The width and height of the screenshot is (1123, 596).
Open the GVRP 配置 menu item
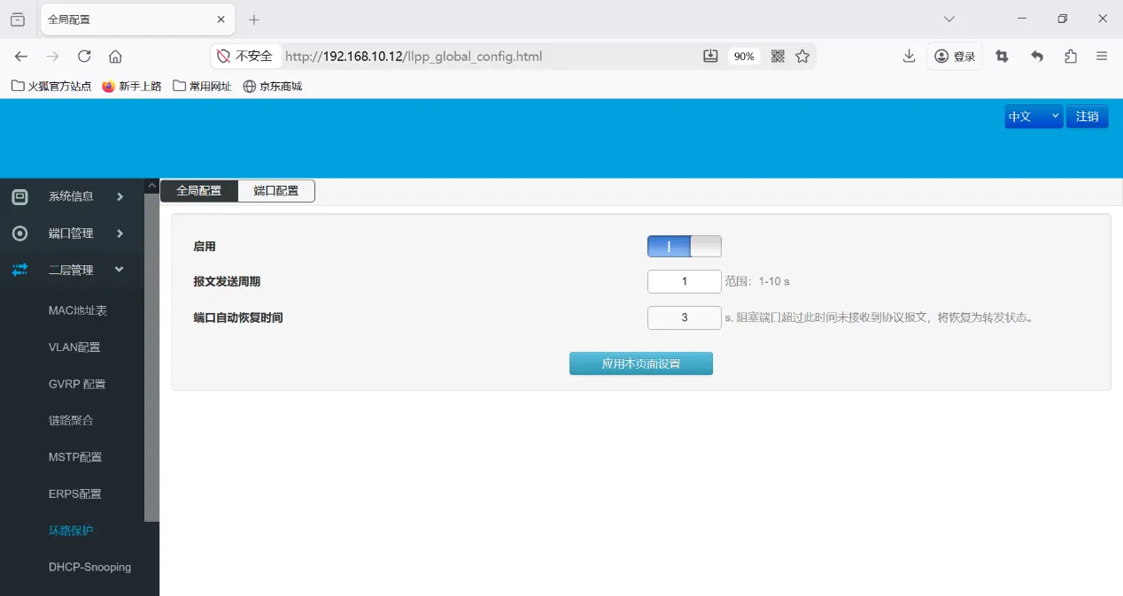pos(77,385)
